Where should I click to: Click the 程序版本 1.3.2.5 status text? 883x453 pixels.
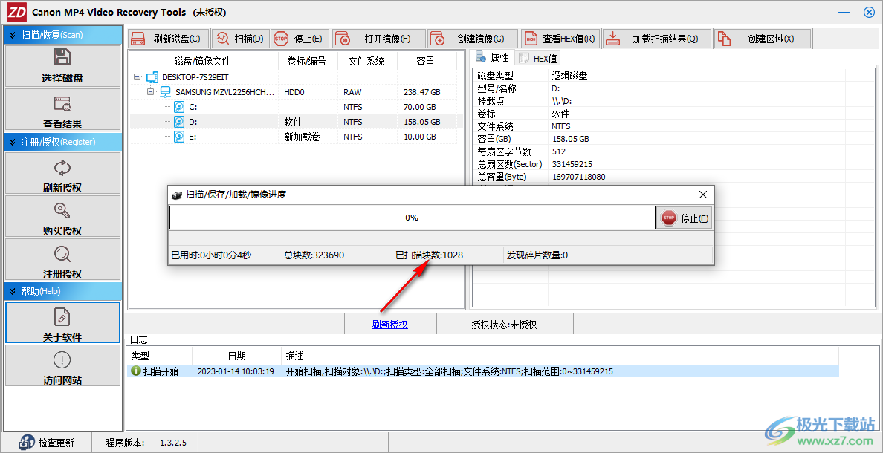[x=146, y=443]
